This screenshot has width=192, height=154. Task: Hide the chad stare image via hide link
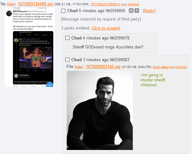point(79,67)
